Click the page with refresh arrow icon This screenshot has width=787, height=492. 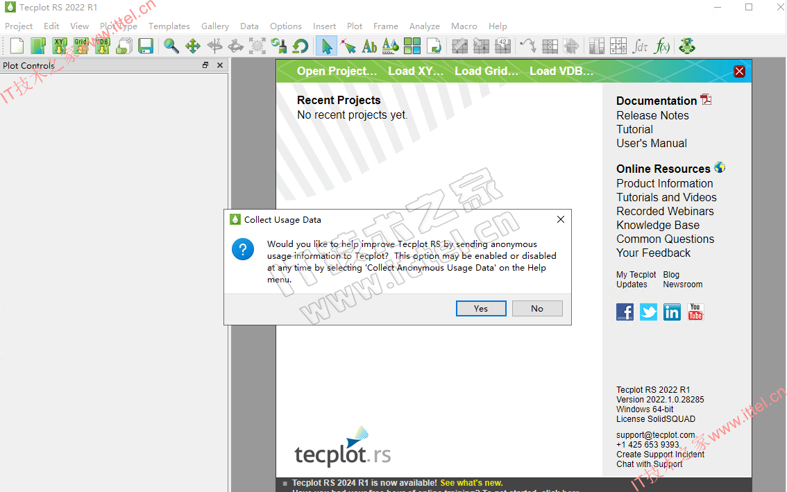pos(434,46)
